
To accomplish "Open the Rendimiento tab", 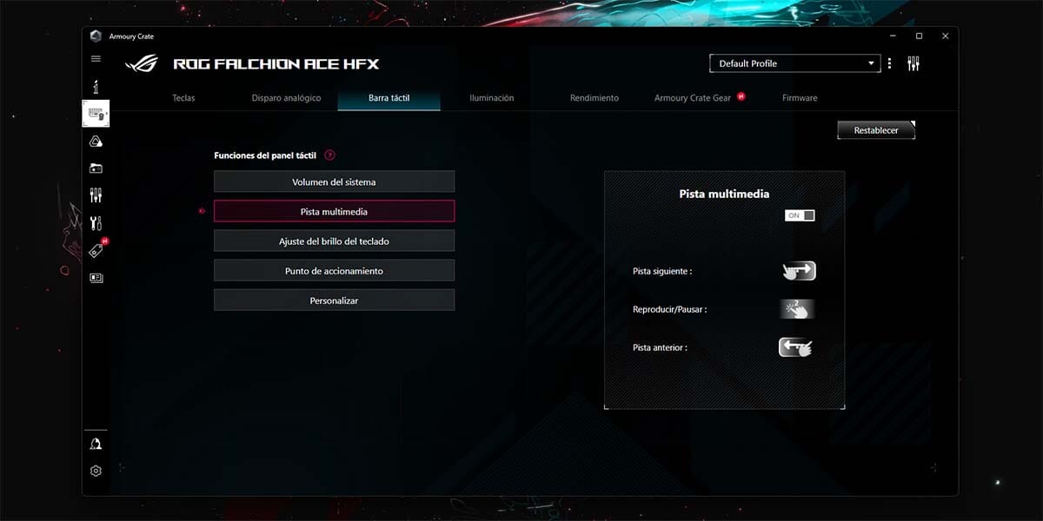I will 594,98.
